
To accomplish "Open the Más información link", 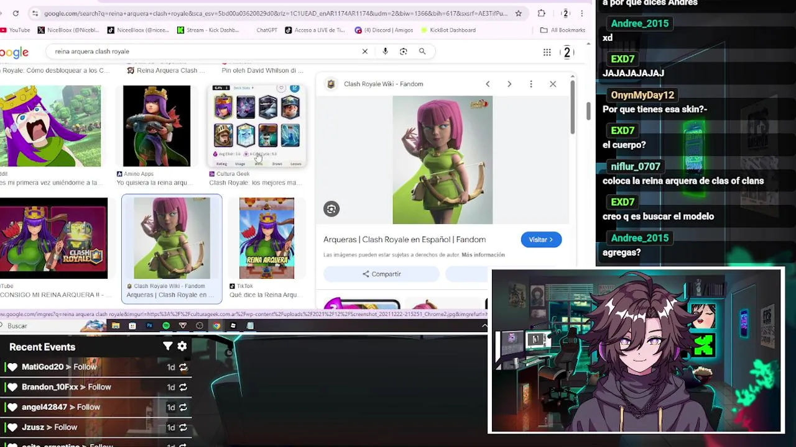I will 483,255.
